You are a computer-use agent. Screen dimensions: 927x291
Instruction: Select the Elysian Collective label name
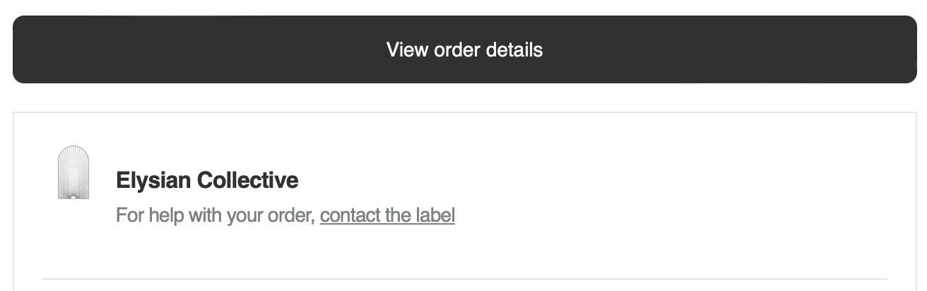pyautogui.click(x=207, y=181)
